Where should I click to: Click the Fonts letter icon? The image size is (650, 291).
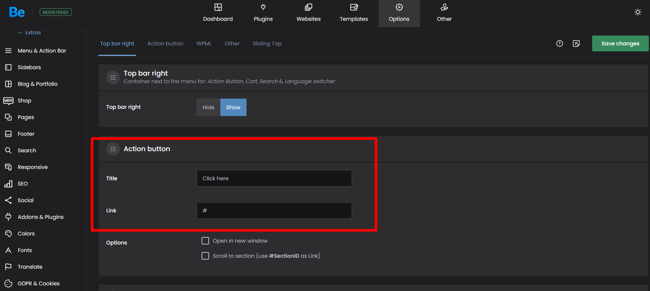pos(8,250)
